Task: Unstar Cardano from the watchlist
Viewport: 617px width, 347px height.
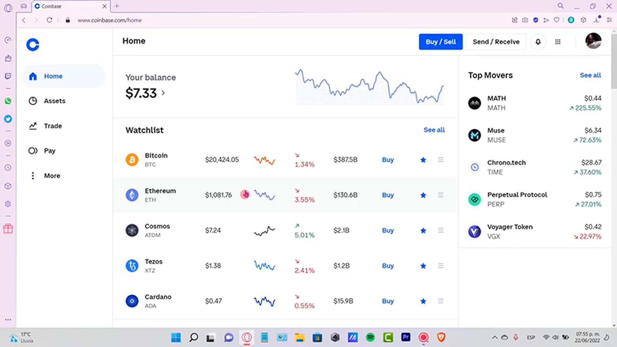Action: tap(423, 301)
